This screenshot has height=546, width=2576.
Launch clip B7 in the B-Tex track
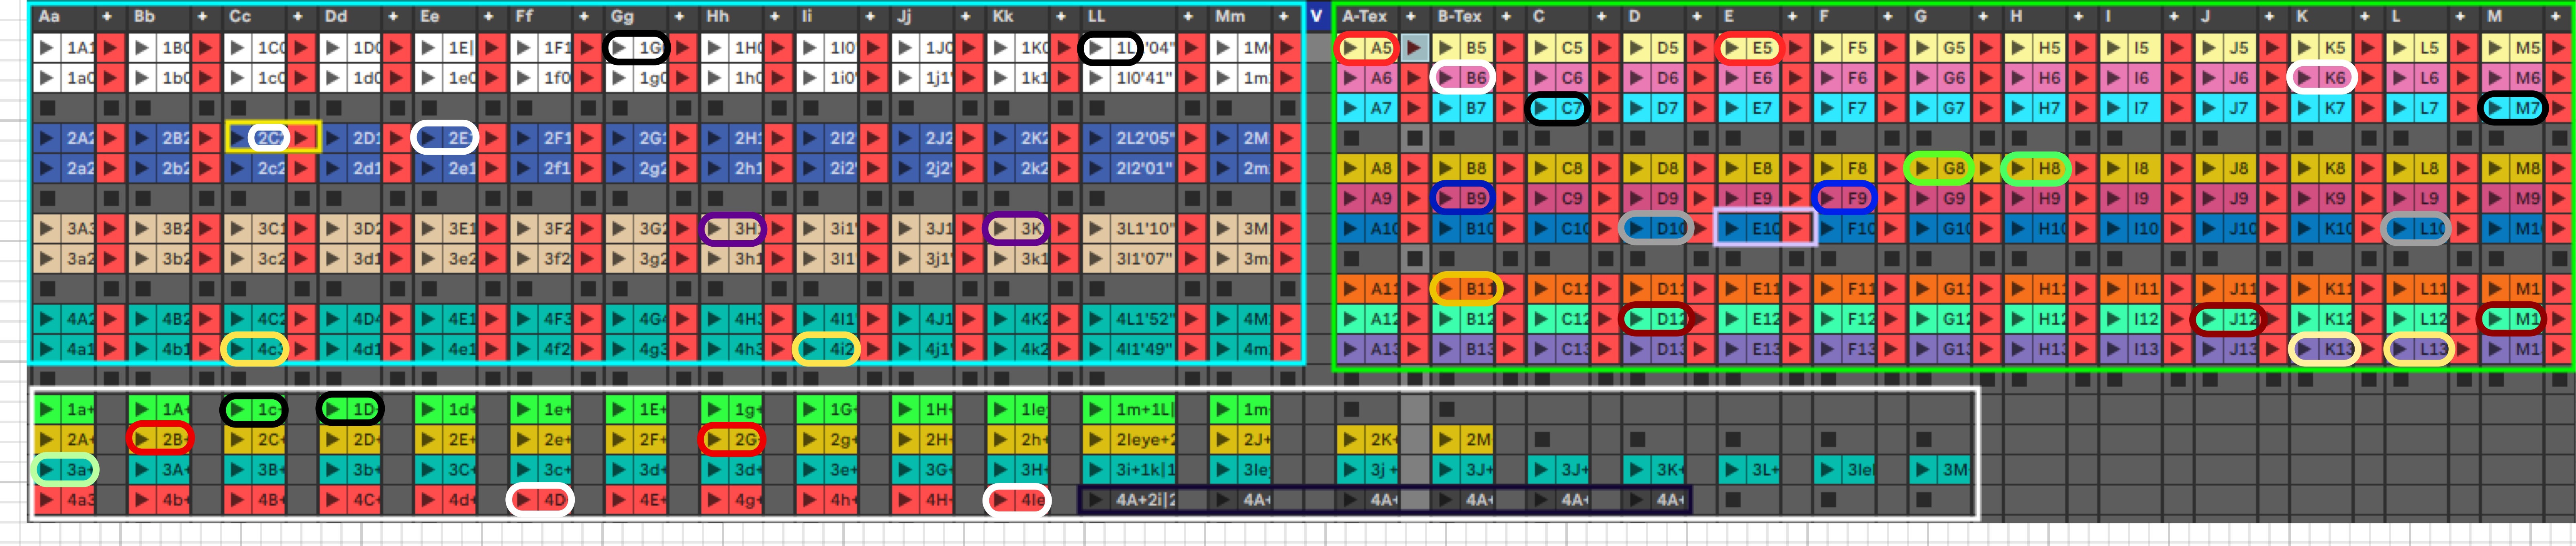tap(1446, 108)
